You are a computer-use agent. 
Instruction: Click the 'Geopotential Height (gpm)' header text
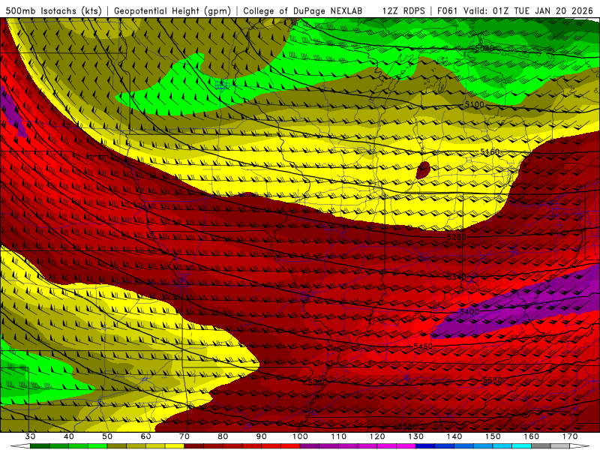172,10
